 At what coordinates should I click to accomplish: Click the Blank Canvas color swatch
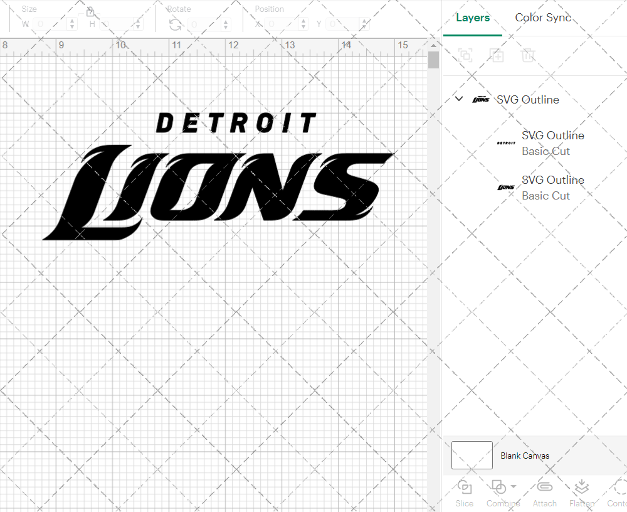click(472, 456)
